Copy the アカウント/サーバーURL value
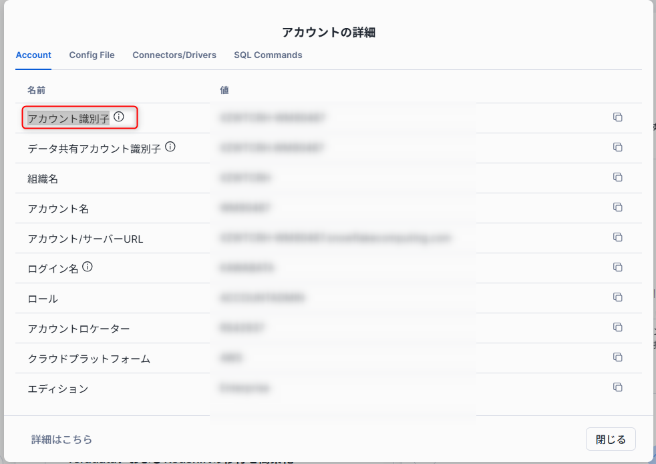The width and height of the screenshot is (656, 464). tap(618, 237)
